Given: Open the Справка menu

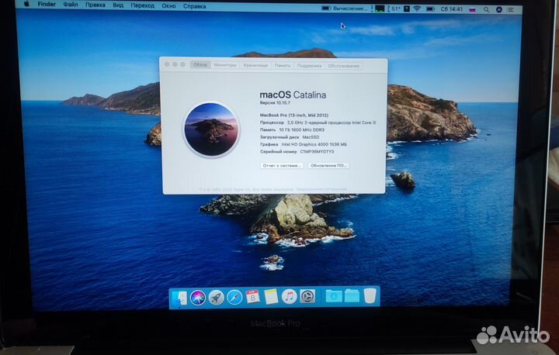Looking at the screenshot, I should [x=195, y=6].
